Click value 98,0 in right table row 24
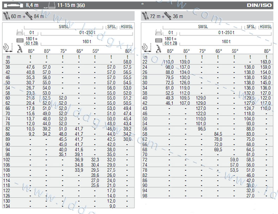The height and width of the screenshot is (214, 278). 170,67
